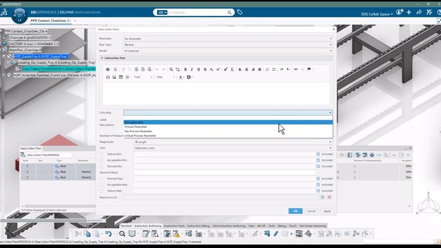Open the tag icon next to search
441x248 pixels.
point(240,12)
